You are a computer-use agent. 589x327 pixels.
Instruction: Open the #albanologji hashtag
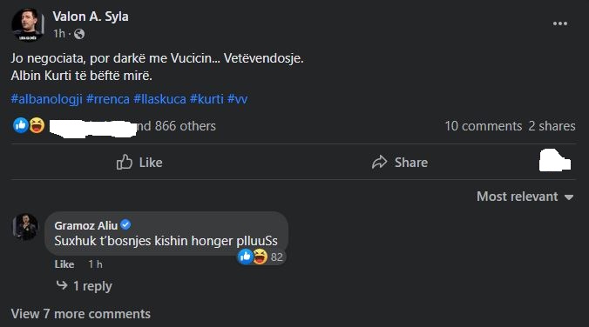coord(46,99)
